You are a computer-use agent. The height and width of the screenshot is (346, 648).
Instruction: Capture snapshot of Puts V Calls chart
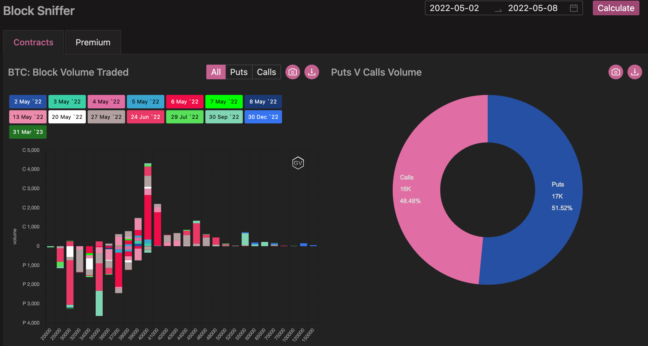(616, 72)
